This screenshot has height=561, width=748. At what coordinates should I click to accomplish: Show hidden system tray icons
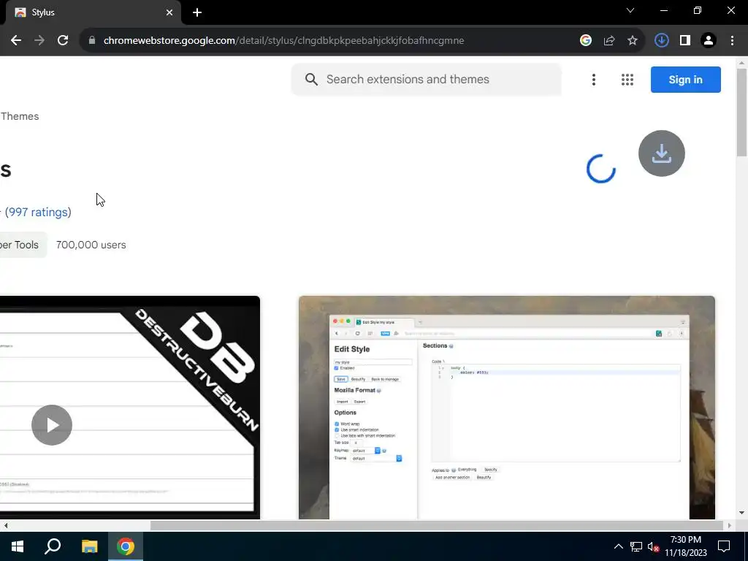618,546
